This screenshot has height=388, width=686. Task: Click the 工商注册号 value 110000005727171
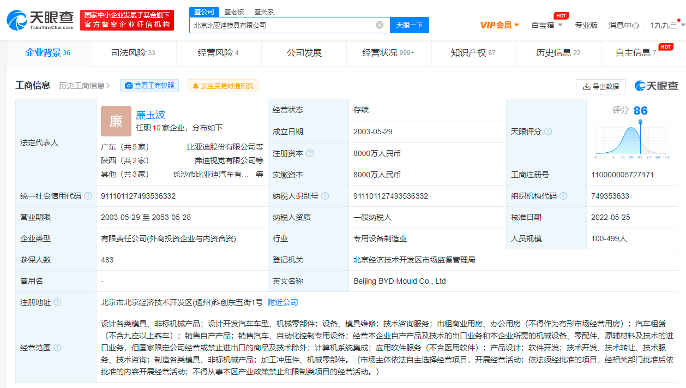pyautogui.click(x=623, y=175)
